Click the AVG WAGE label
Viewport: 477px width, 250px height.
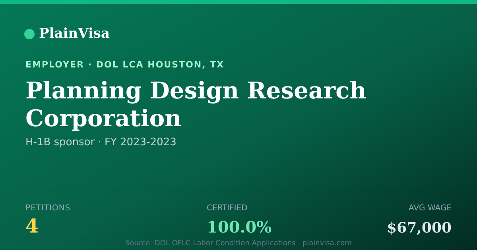click(x=430, y=208)
